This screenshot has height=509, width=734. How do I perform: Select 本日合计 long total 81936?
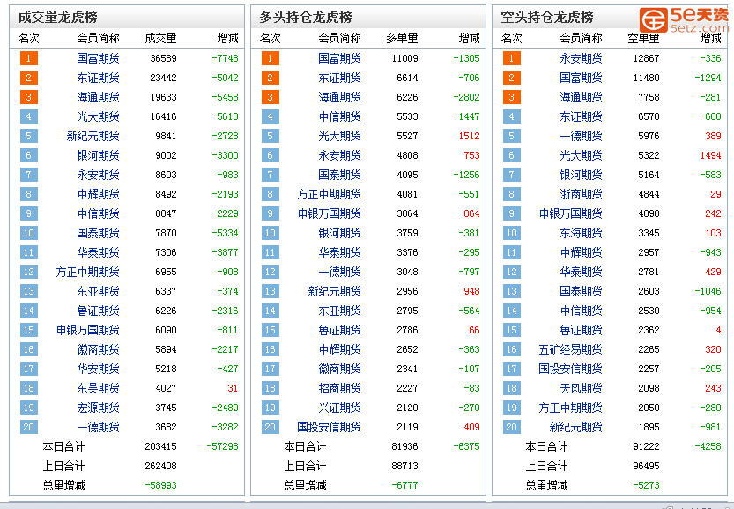pyautogui.click(x=405, y=446)
